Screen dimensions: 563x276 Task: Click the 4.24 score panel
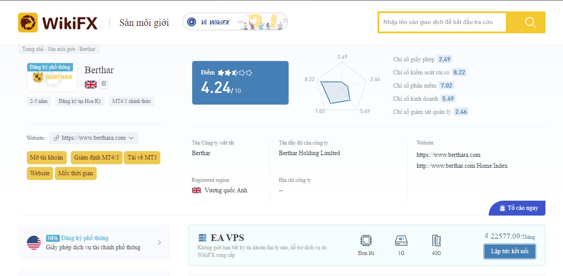coord(240,83)
